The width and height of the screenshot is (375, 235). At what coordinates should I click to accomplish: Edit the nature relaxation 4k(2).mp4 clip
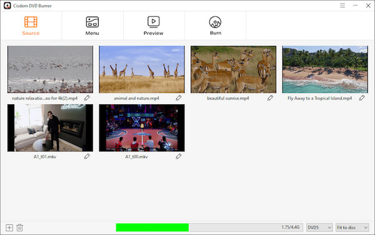coord(87,98)
